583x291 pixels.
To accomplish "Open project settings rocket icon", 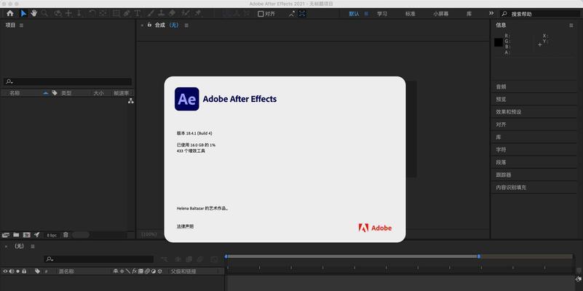I will (x=37, y=234).
